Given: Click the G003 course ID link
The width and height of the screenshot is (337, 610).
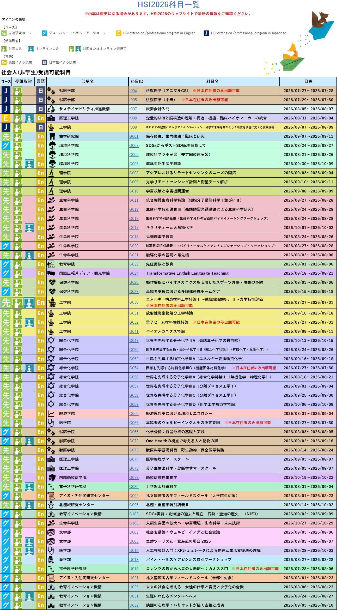Looking at the screenshot, I should (134, 146).
